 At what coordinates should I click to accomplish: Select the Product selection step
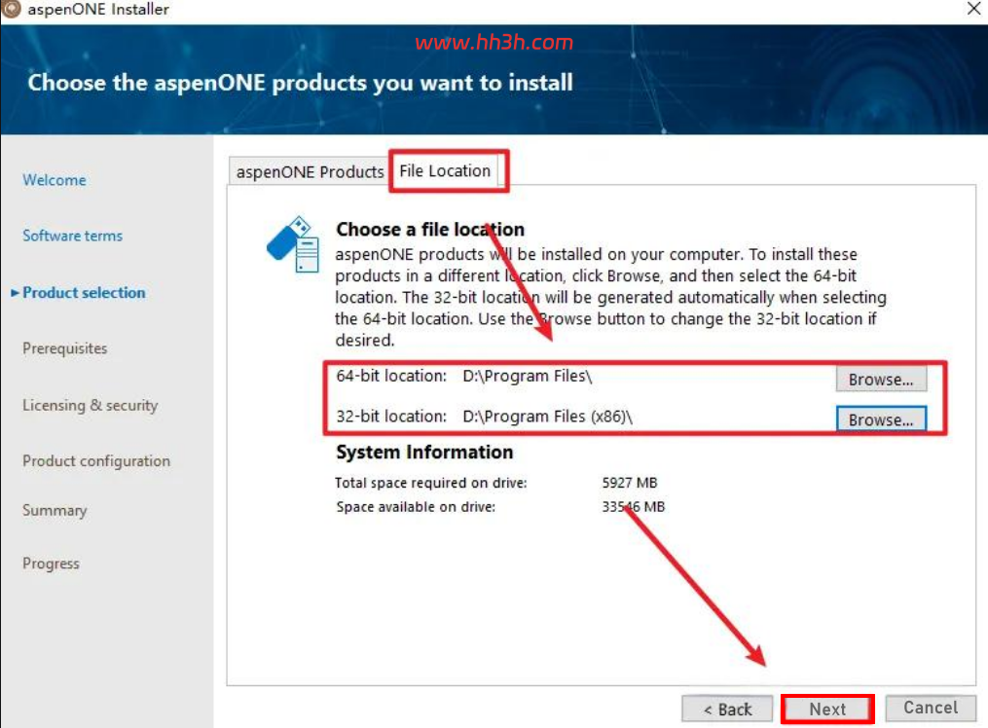(x=84, y=293)
